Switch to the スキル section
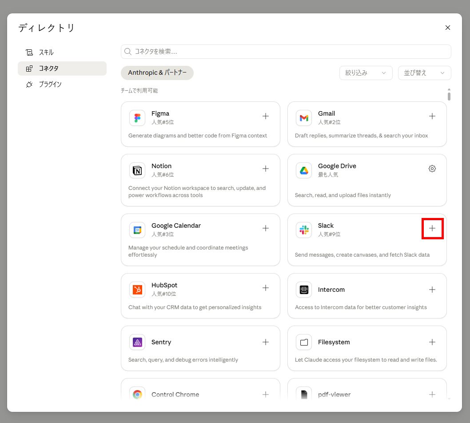 62,52
